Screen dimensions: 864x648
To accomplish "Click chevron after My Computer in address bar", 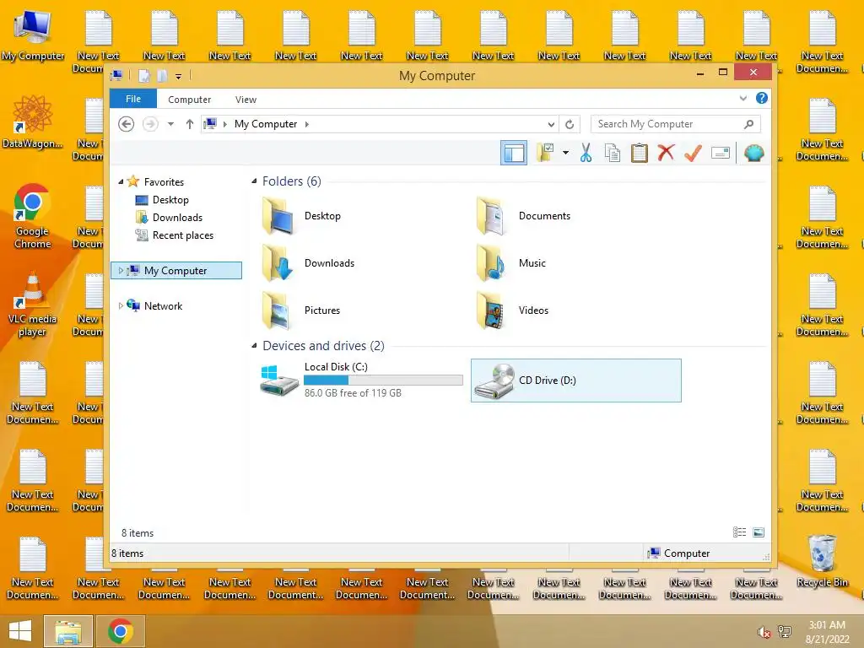I will (x=307, y=125).
